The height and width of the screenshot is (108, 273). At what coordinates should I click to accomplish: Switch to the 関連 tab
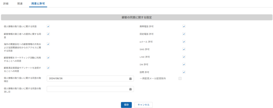coord(20,3)
